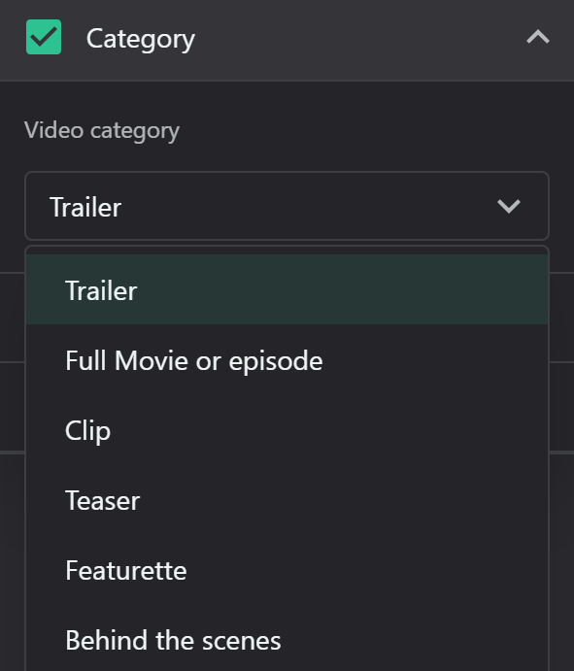Image resolution: width=574 pixels, height=671 pixels.
Task: Select Clip as the video category
Action: point(287,430)
